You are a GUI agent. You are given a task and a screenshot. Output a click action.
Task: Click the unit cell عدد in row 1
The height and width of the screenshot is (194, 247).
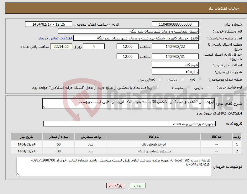(x=91, y=144)
